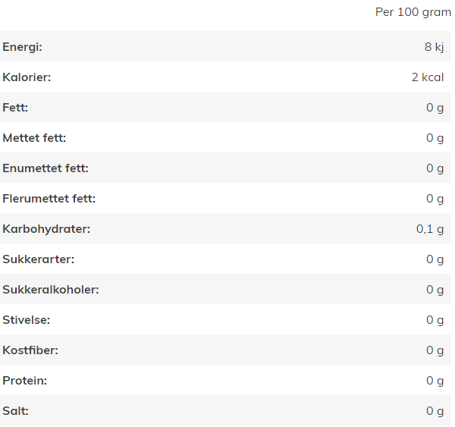
Task: Select the Karbohydrater row label
Action: click(46, 229)
